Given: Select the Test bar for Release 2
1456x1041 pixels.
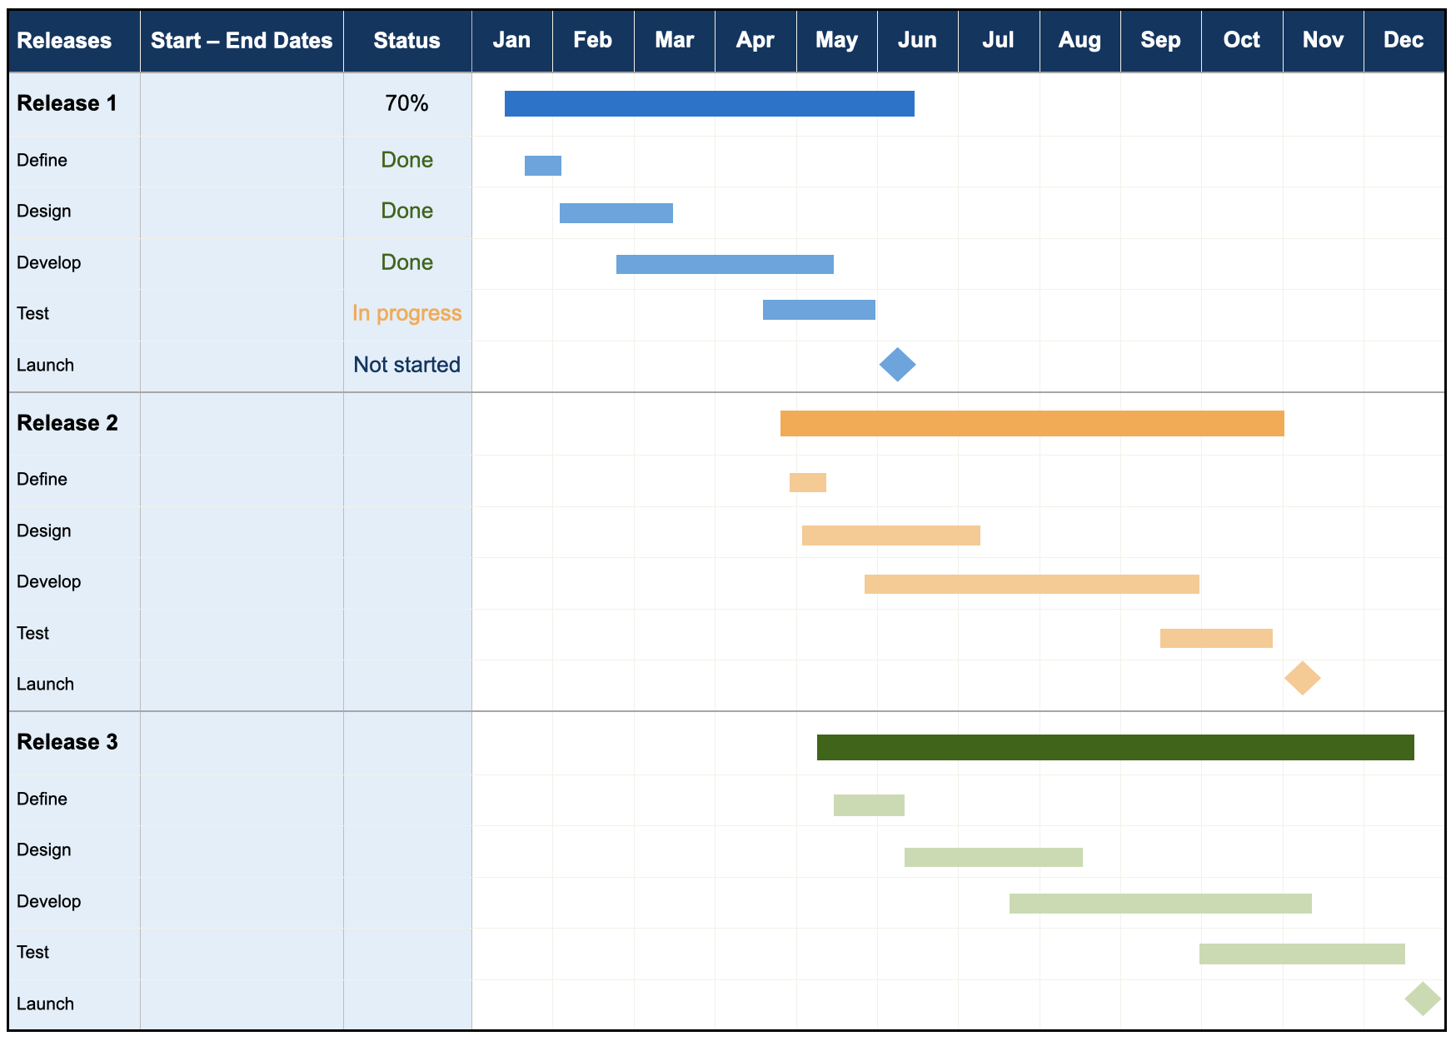Looking at the screenshot, I should [1216, 638].
